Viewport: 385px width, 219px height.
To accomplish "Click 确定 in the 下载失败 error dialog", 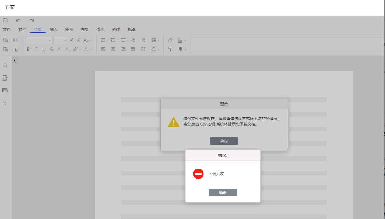I will [223, 193].
